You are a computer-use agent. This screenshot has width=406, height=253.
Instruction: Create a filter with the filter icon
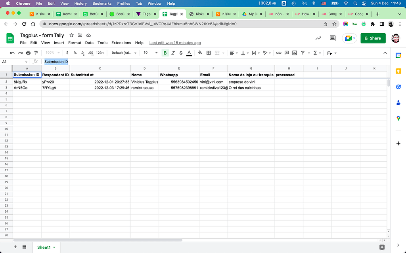[303, 53]
